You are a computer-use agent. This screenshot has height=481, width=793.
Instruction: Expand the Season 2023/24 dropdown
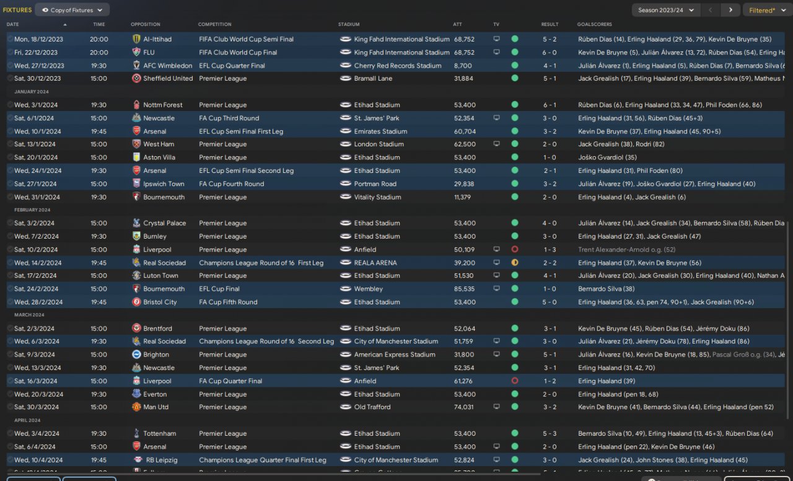[x=666, y=10]
